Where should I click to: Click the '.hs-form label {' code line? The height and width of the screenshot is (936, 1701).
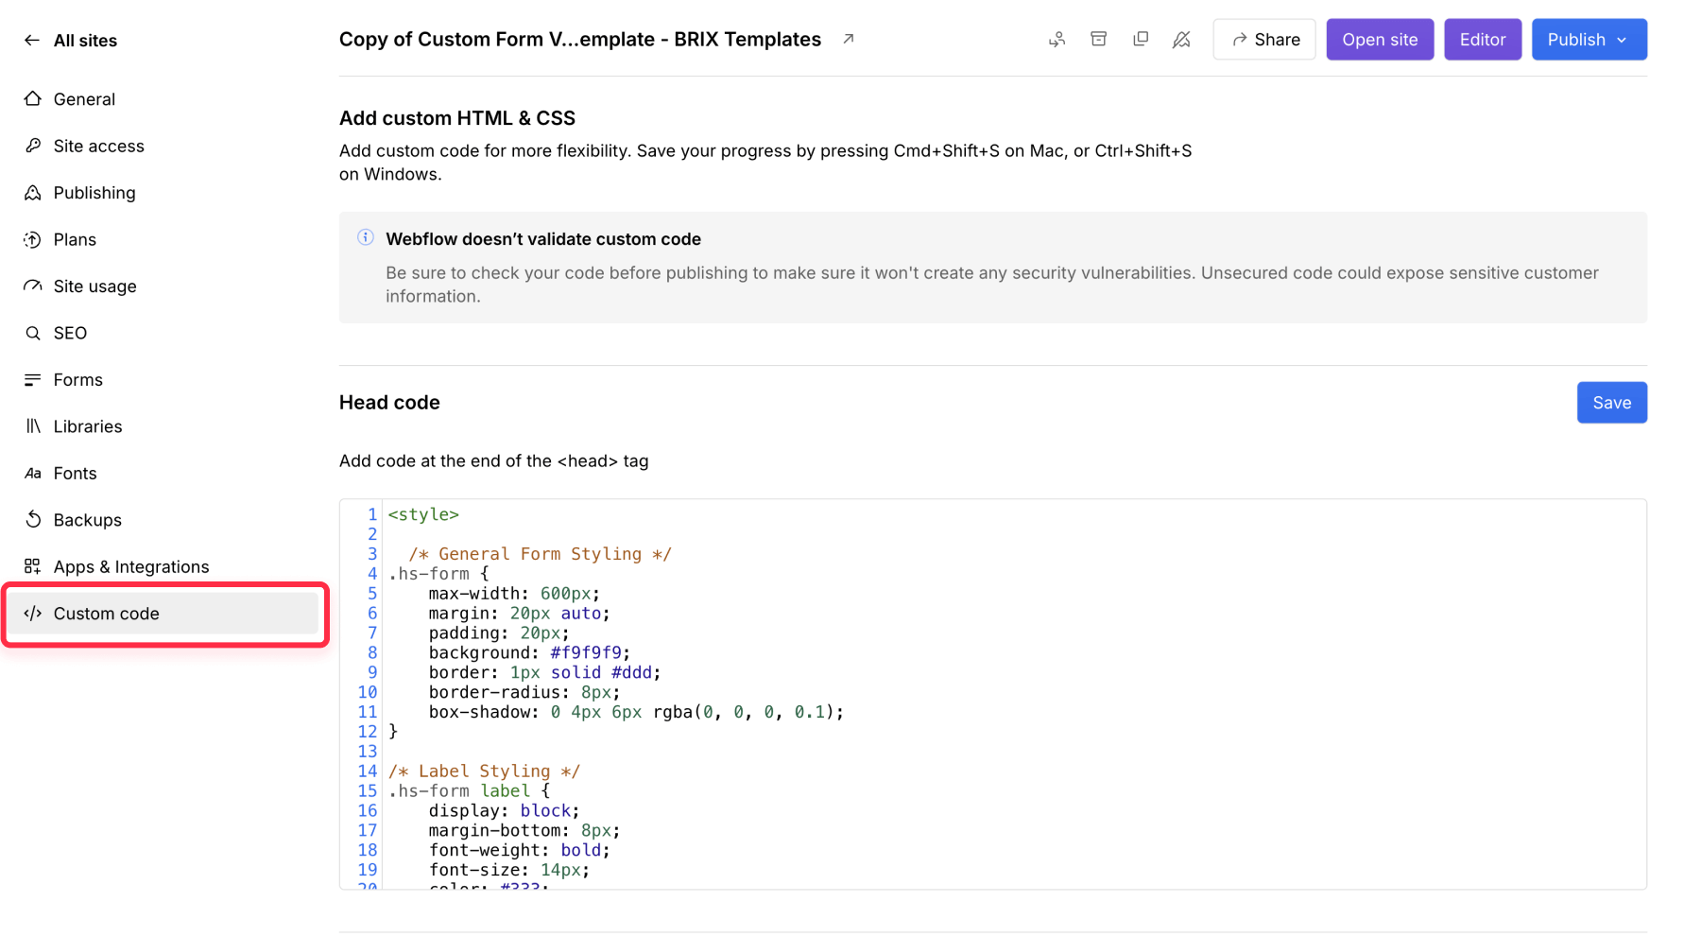pos(469,791)
